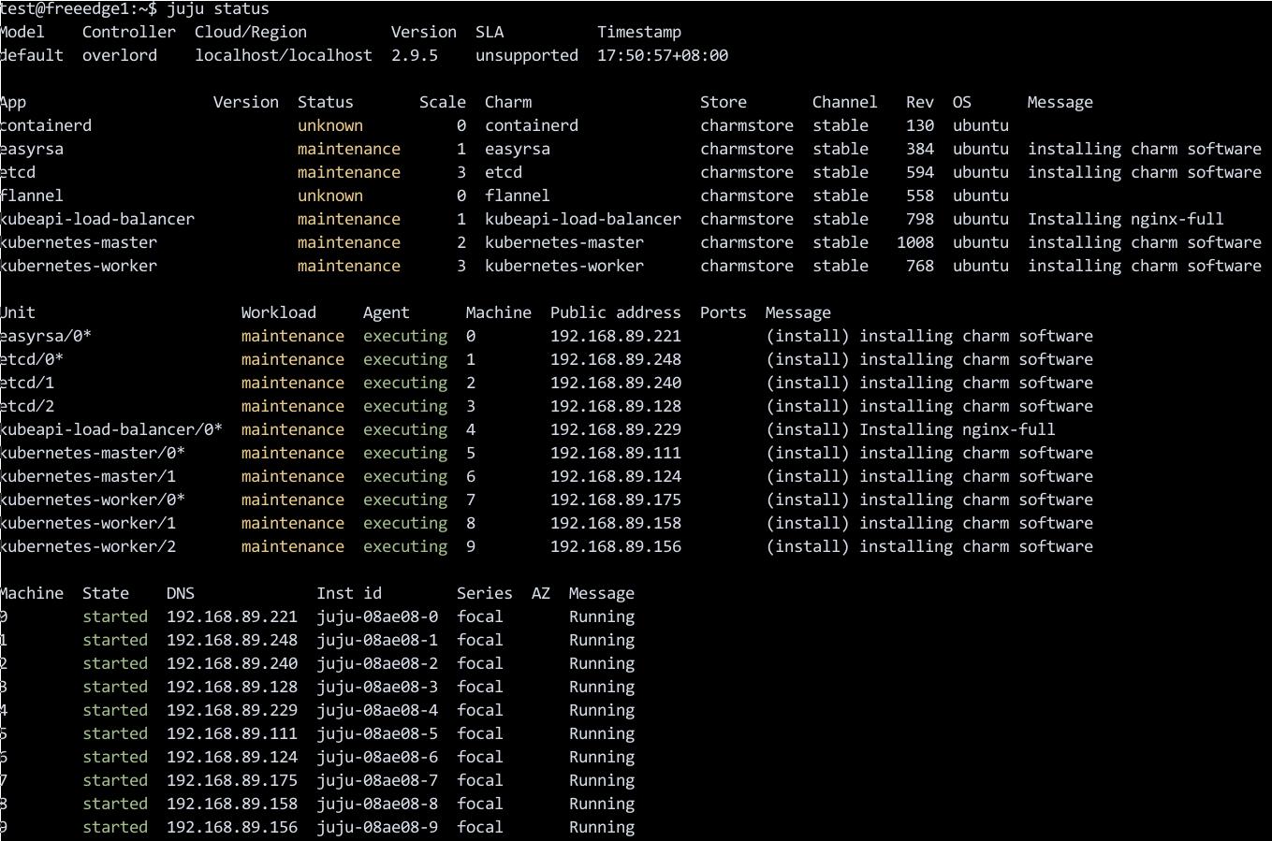The height and width of the screenshot is (841, 1272).
Task: Click the 'Channel' column header
Action: coord(845,102)
